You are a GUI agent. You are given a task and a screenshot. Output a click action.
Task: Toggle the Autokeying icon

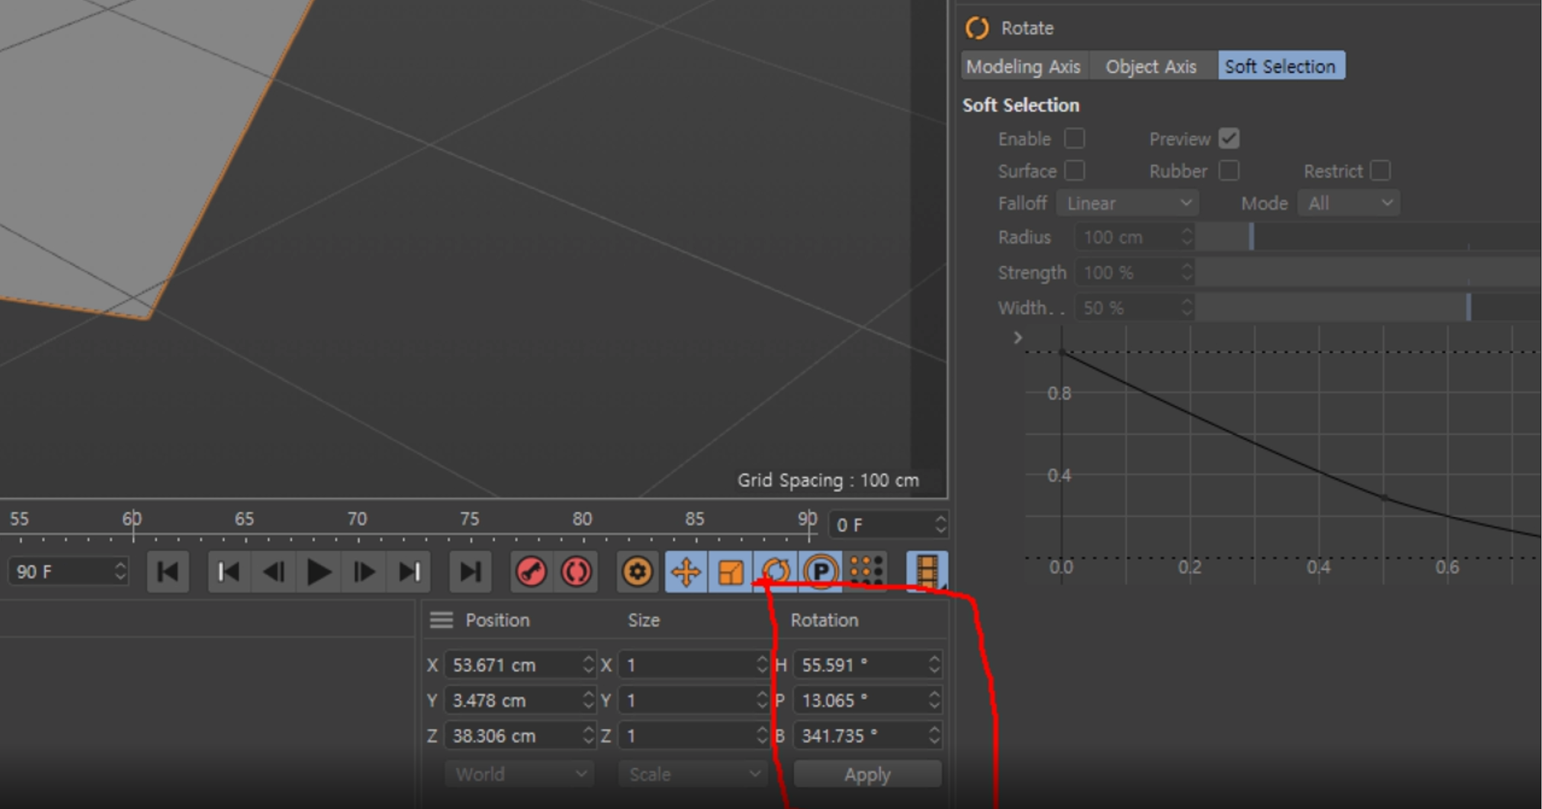coord(576,571)
